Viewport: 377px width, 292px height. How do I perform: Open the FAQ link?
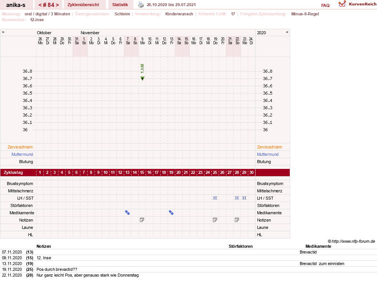[x=325, y=5]
